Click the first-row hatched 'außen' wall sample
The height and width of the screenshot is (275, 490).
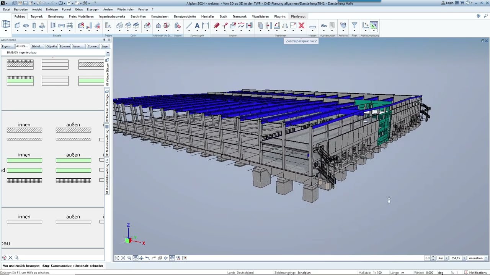pyautogui.click(x=73, y=130)
